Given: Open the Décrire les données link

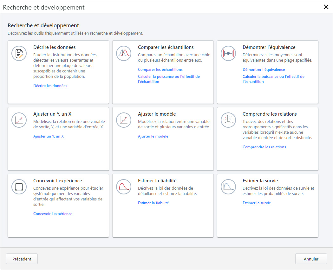Looking at the screenshot, I should coord(50,85).
